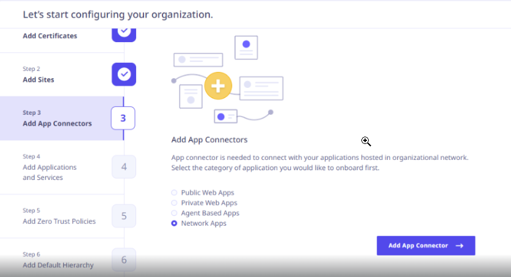The image size is (511, 277).
Task: Click the step 6 number badge
Action: tap(124, 260)
